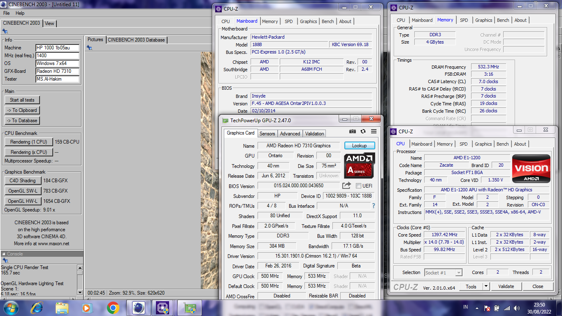The width and height of the screenshot is (562, 316).
Task: Click the Start all tests button
Action: tap(22, 100)
